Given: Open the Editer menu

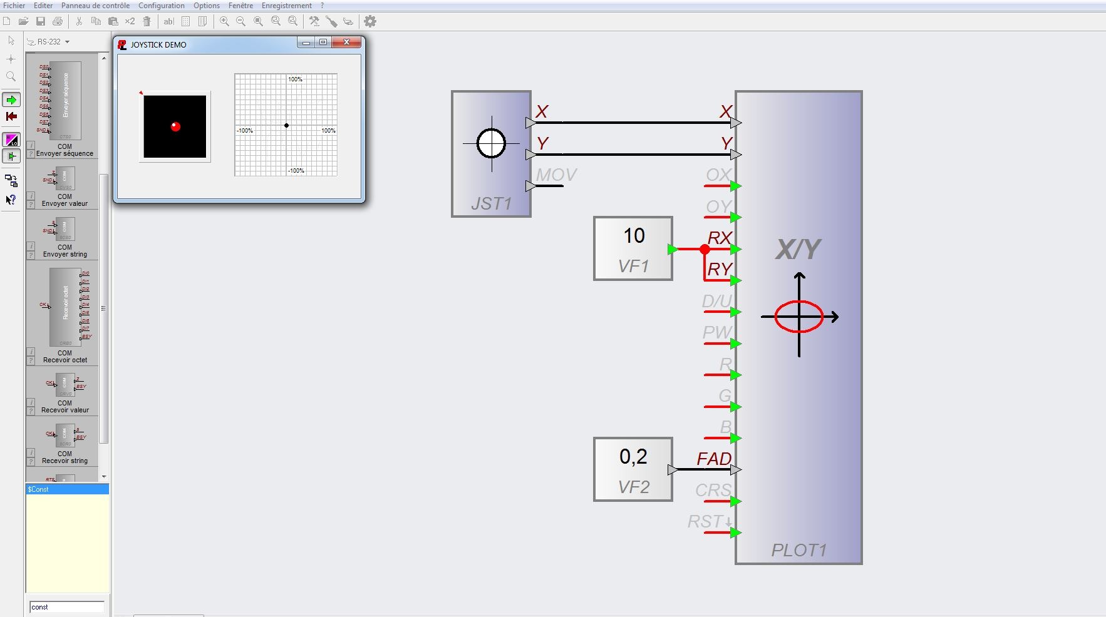Looking at the screenshot, I should [43, 6].
